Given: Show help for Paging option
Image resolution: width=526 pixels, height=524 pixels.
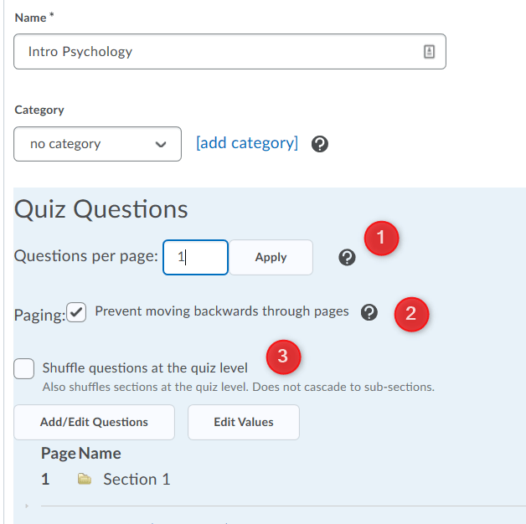Looking at the screenshot, I should point(369,312).
